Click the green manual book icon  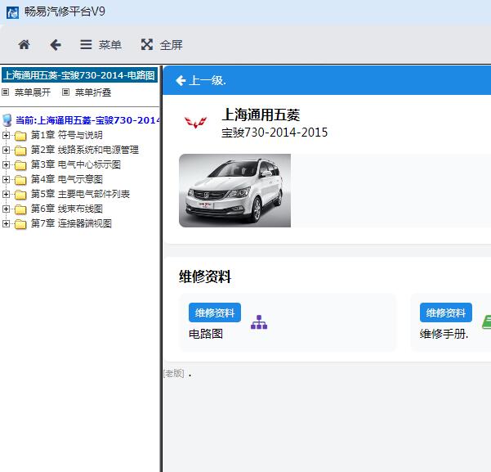point(487,322)
